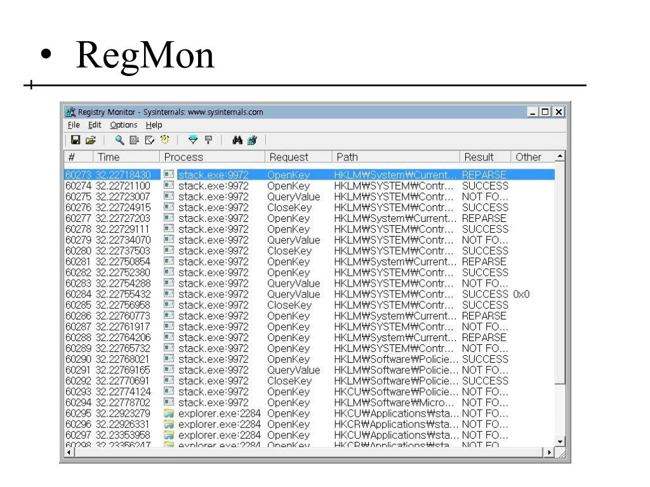Clear the display with the eraser icon

tap(149, 140)
